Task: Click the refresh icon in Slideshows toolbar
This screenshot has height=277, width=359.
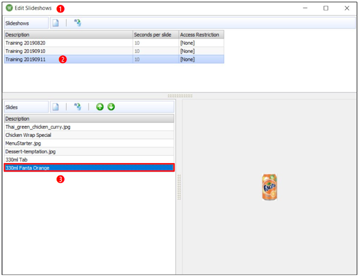Action: pos(77,22)
